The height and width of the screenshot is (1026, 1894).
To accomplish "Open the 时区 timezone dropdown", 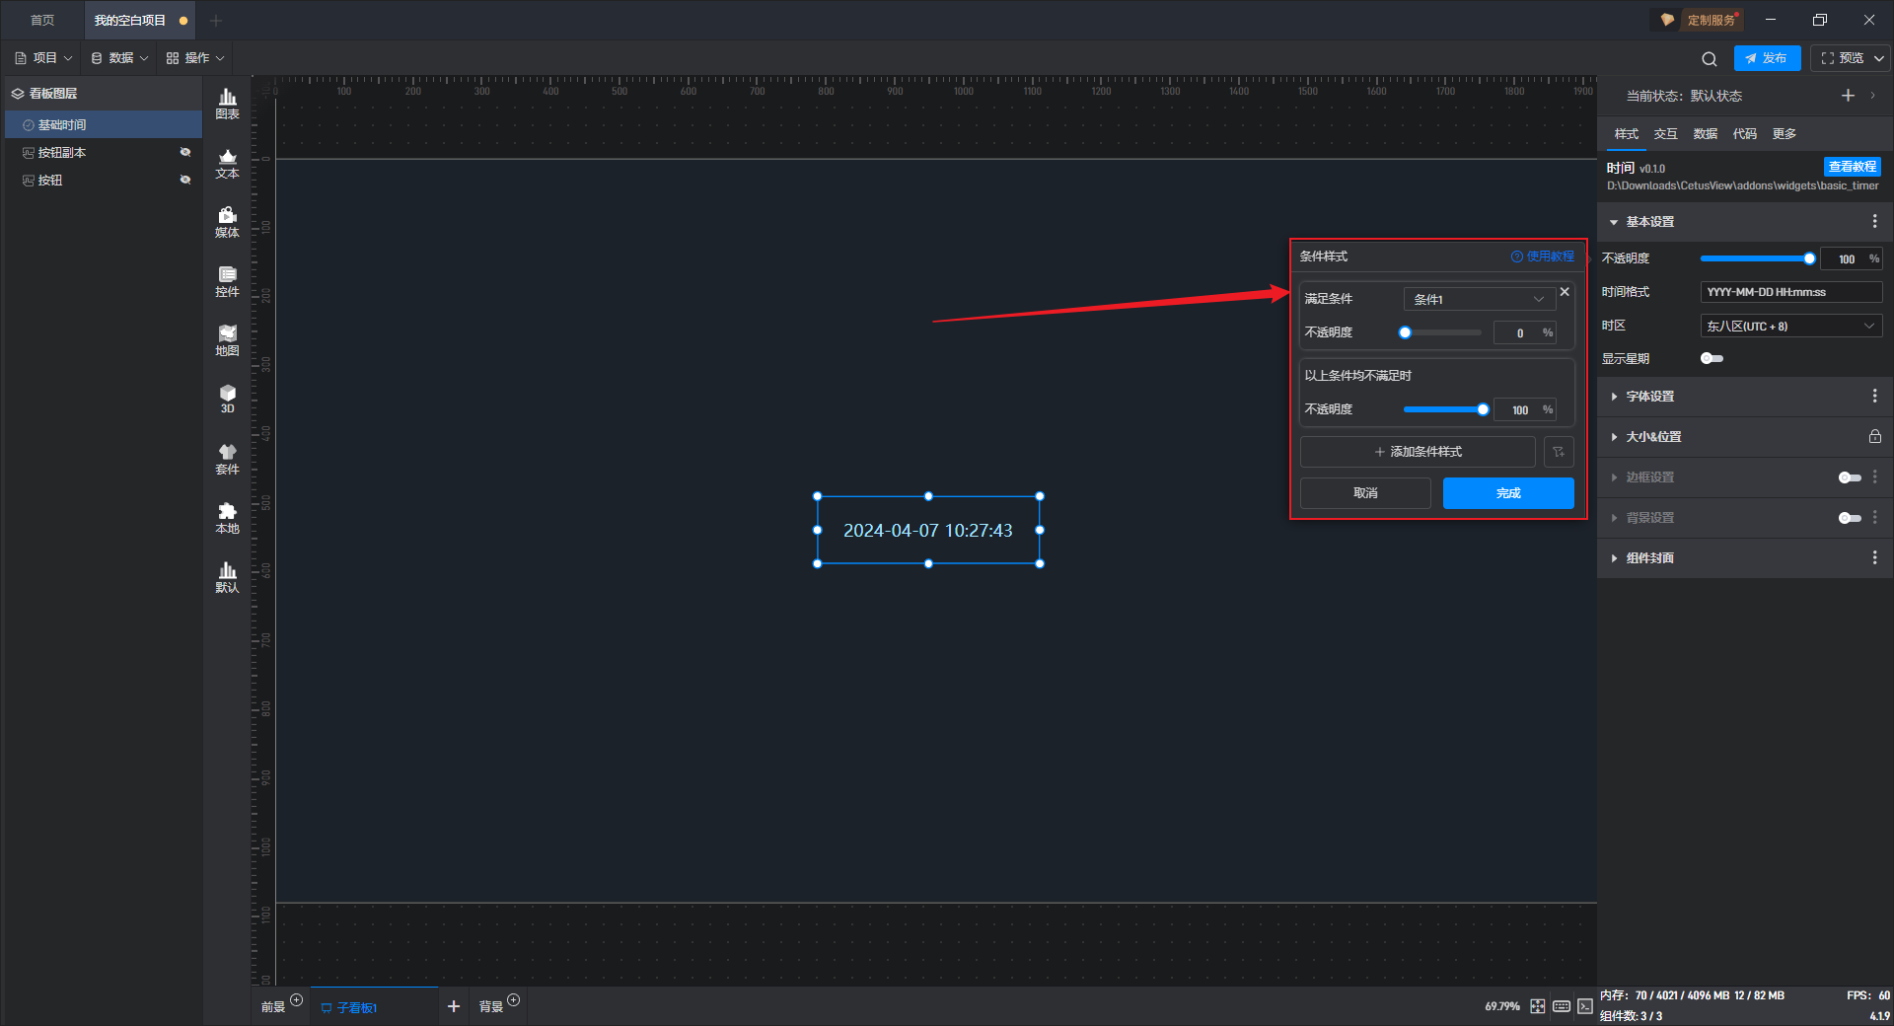I will pyautogui.click(x=1790, y=326).
